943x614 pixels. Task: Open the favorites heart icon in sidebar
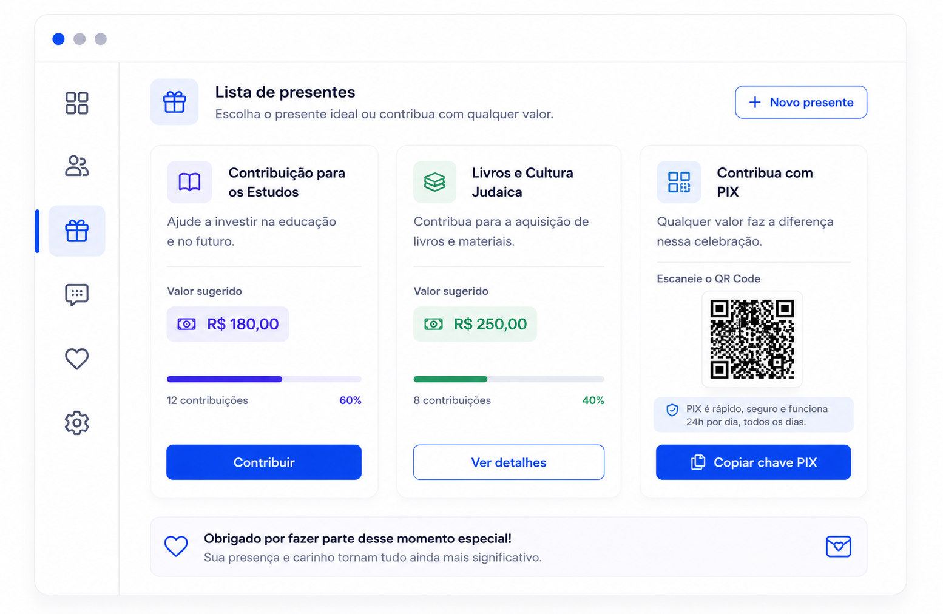[76, 359]
